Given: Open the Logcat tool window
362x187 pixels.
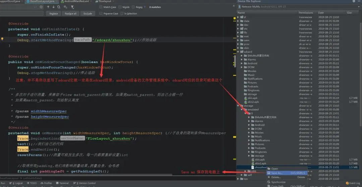Looking at the screenshot, I should coord(16,183).
